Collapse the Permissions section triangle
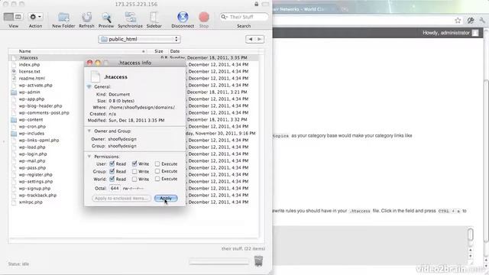The width and height of the screenshot is (489, 275). (x=89, y=156)
